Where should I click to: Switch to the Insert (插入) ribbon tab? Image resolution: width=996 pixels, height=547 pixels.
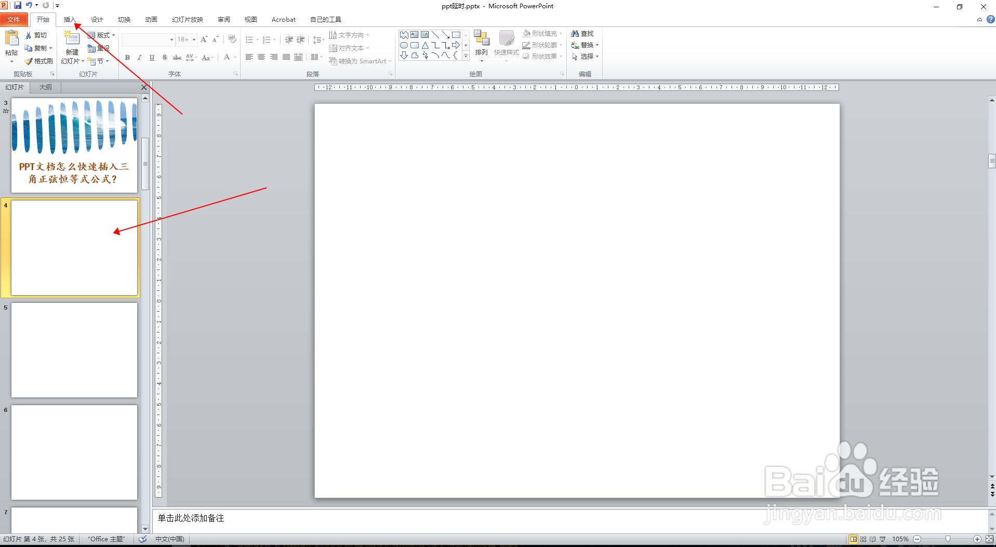[x=70, y=20]
